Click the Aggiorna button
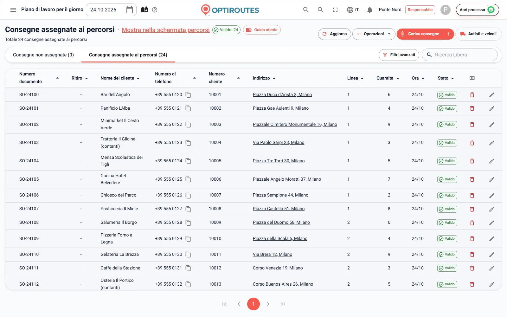This screenshot has width=507, height=317. [x=334, y=34]
